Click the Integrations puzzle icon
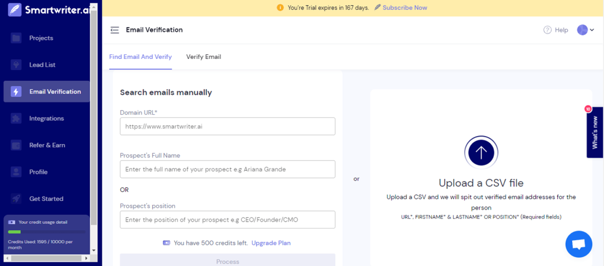 click(16, 118)
